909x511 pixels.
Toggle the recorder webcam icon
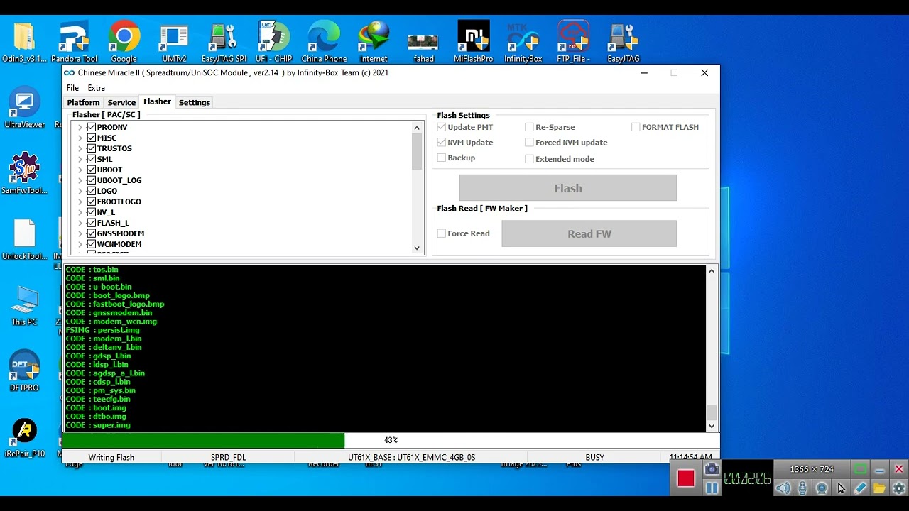[x=822, y=488]
